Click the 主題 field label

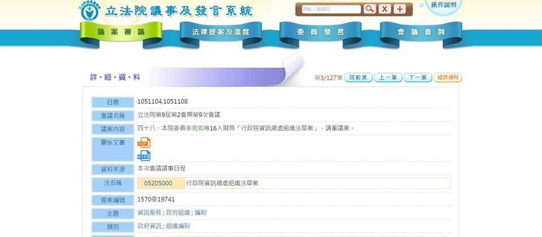coord(113,213)
